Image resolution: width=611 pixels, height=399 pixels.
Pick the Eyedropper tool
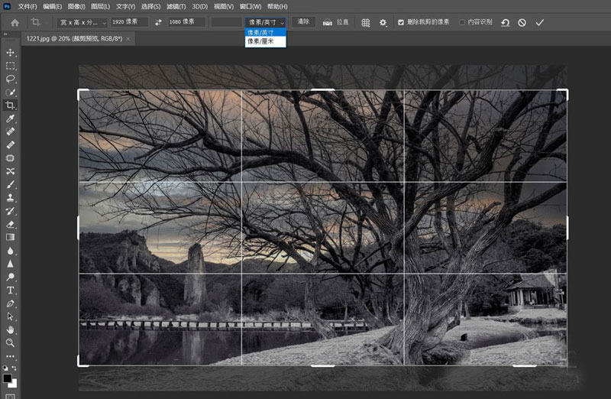click(x=11, y=119)
